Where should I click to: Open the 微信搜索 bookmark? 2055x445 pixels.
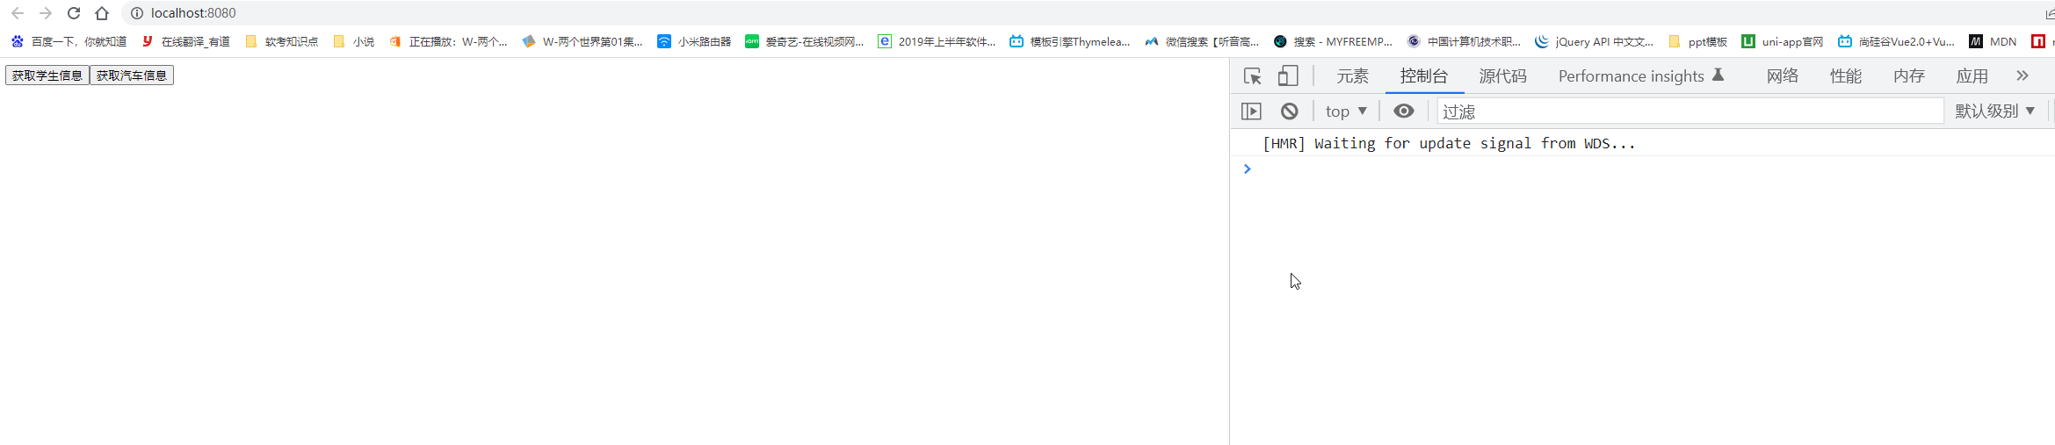1202,41
